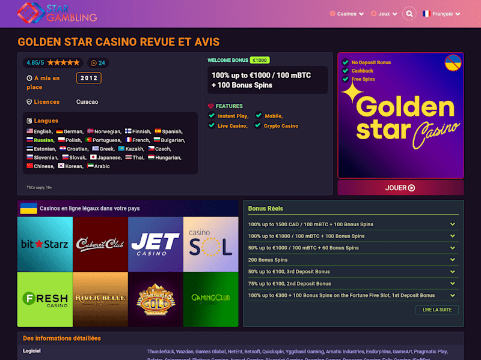The width and height of the screenshot is (481, 360).
Task: Click the Russian language link
Action: pos(44,140)
